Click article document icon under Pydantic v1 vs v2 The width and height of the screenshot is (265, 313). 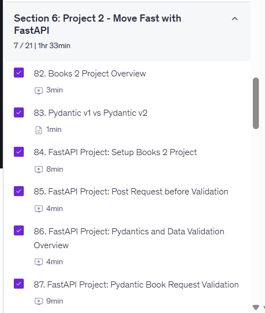click(39, 130)
